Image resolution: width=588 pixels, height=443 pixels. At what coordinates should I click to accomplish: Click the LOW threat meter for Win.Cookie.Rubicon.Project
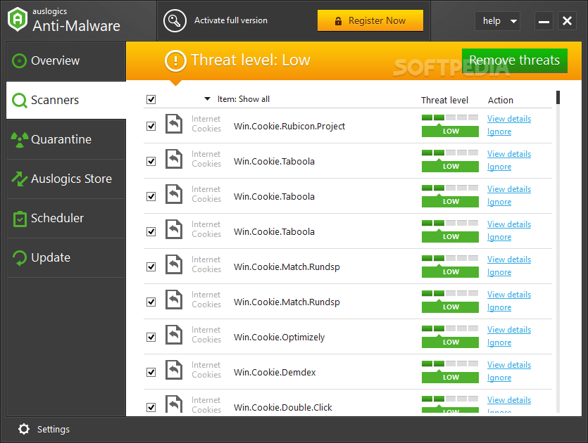coord(450,126)
